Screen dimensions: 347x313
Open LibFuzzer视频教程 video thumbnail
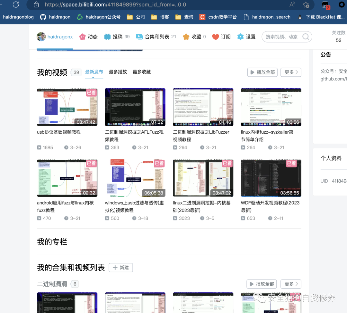point(203,107)
